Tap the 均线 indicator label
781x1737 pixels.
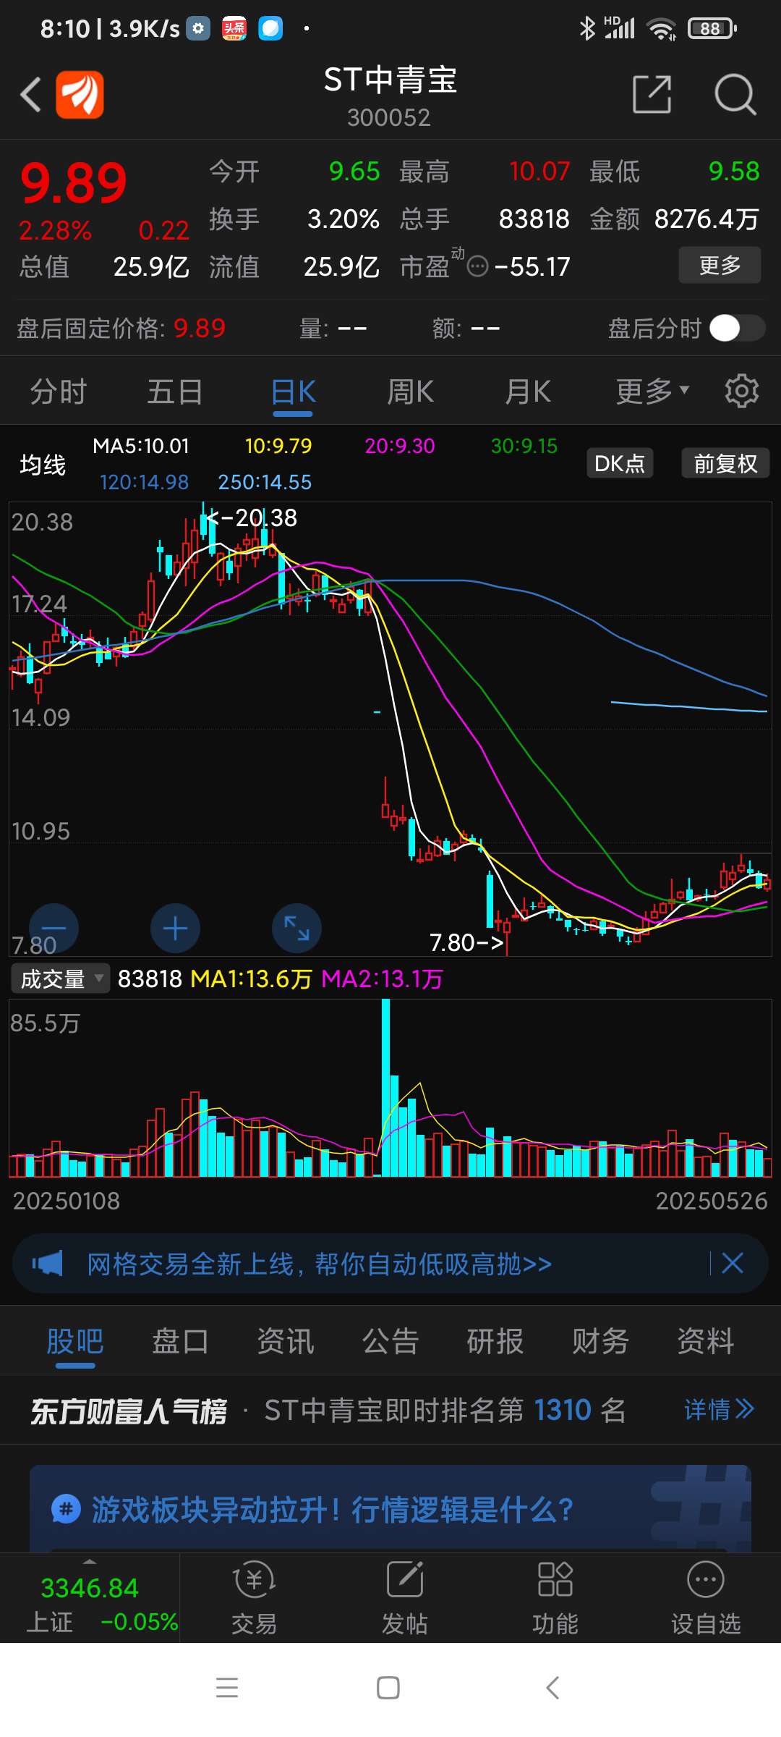tap(43, 465)
